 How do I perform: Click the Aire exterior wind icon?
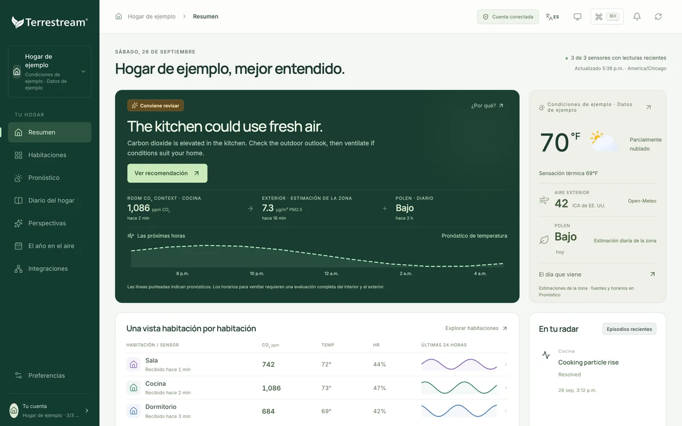pyautogui.click(x=544, y=201)
